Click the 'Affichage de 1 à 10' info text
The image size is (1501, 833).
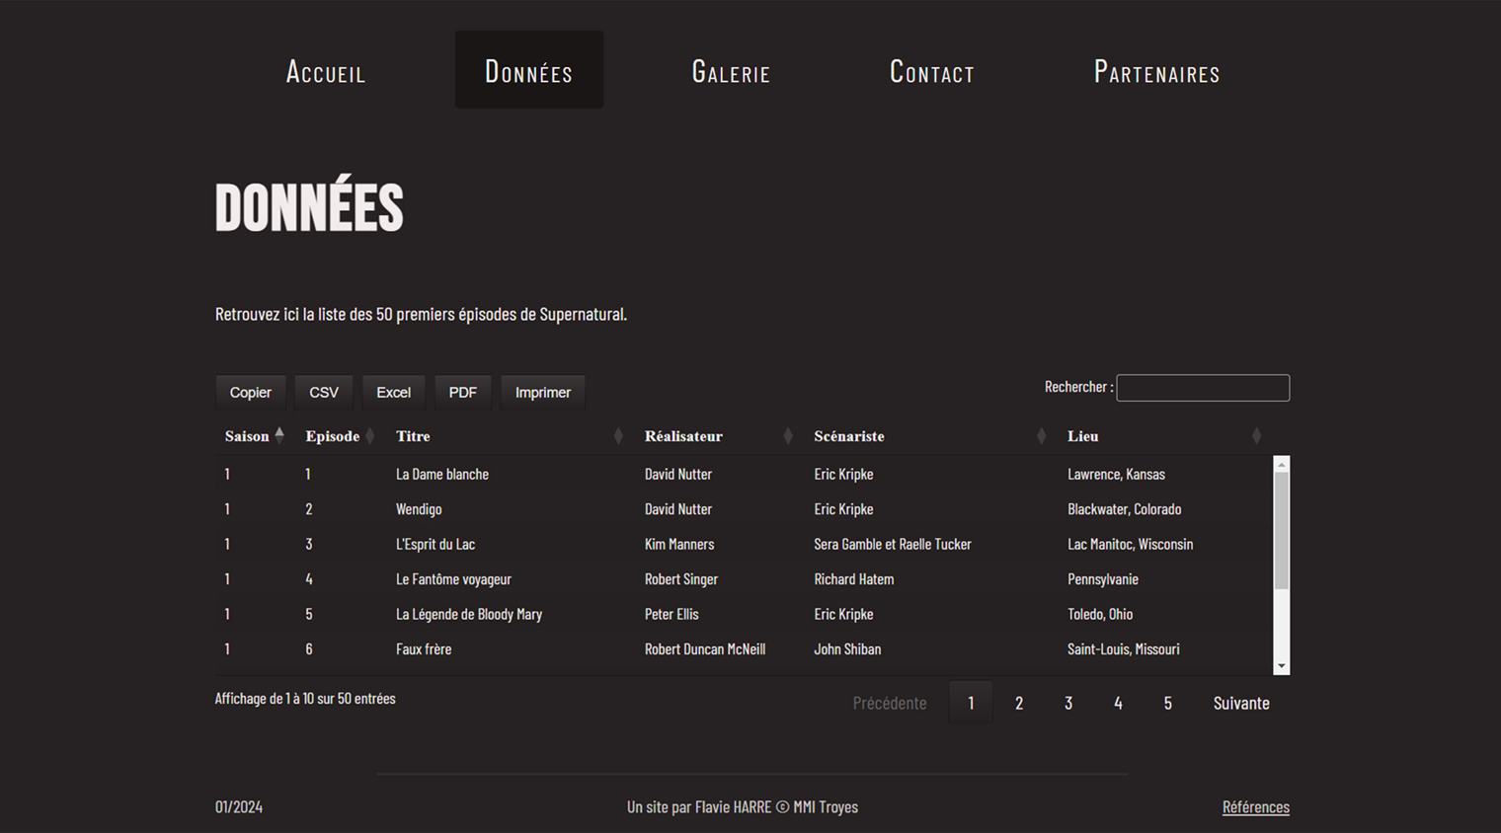[x=305, y=699]
